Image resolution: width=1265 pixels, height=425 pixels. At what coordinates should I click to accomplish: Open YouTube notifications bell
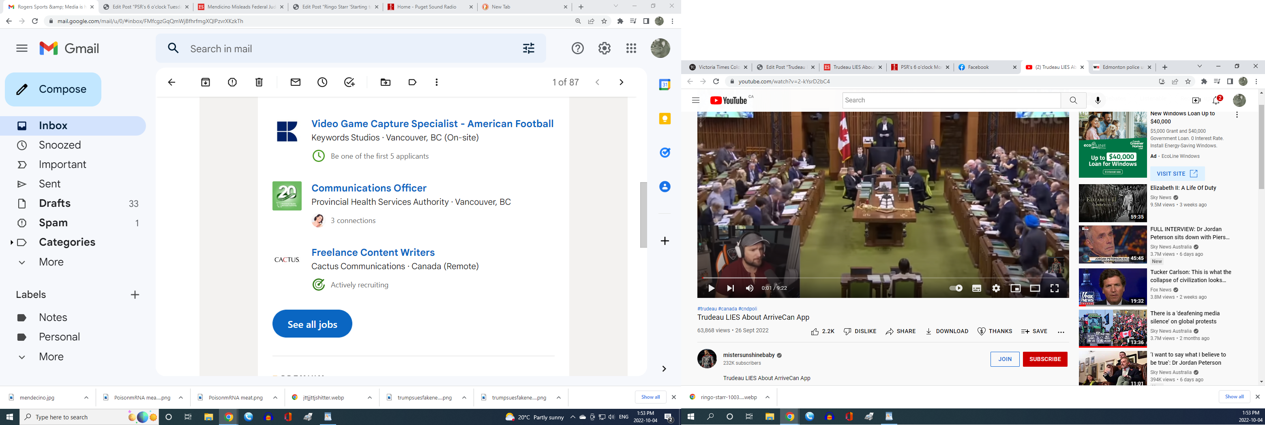tap(1216, 100)
